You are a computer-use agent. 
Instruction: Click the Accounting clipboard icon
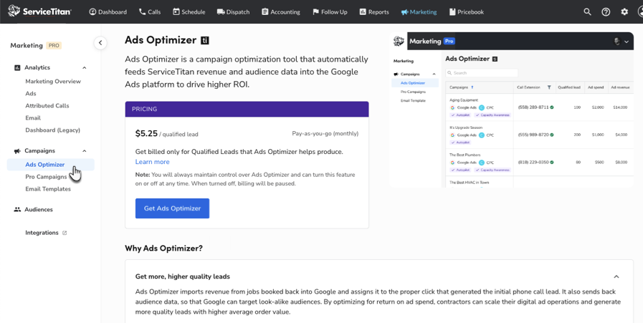(x=265, y=12)
